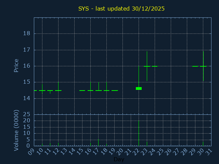Select day 31 on the x-axis
The image size is (219, 164).
pyautogui.click(x=209, y=151)
